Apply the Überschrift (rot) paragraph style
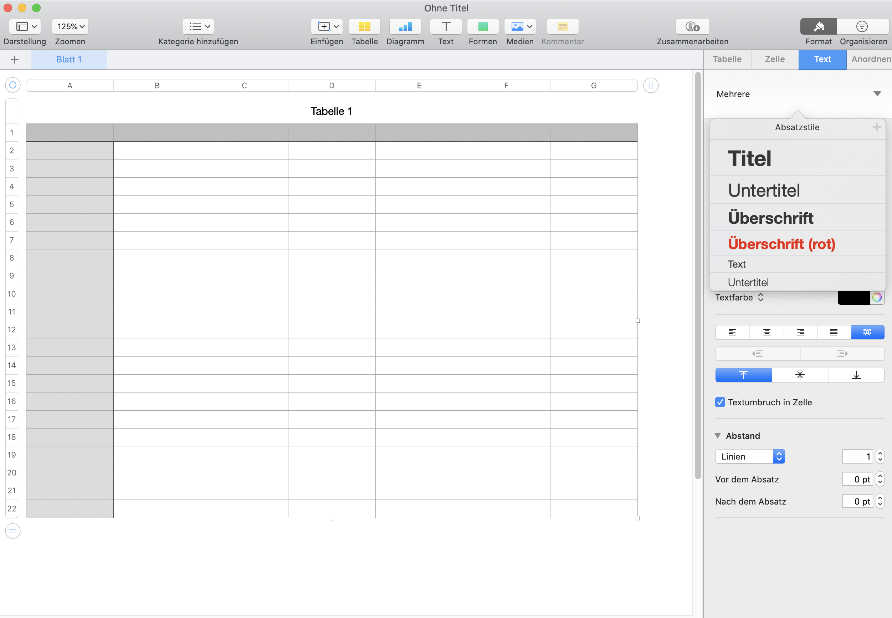 tap(781, 244)
